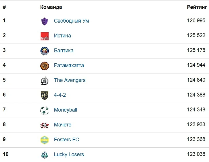Go to The Avengers team page
The height and width of the screenshot is (162, 209).
70,80
